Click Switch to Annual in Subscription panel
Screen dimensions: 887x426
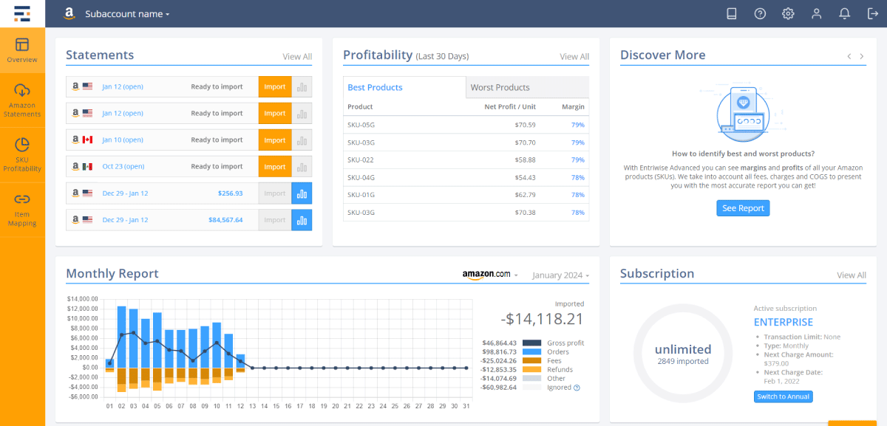(783, 396)
